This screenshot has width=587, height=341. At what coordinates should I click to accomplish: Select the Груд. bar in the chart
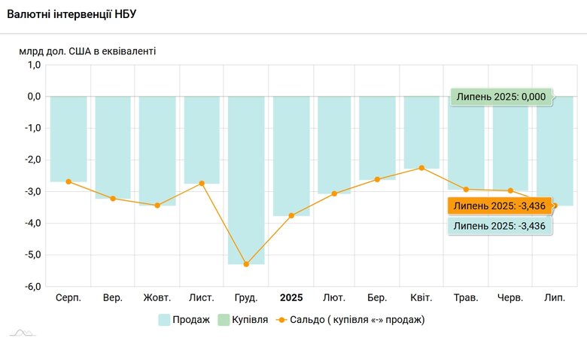[246, 181]
